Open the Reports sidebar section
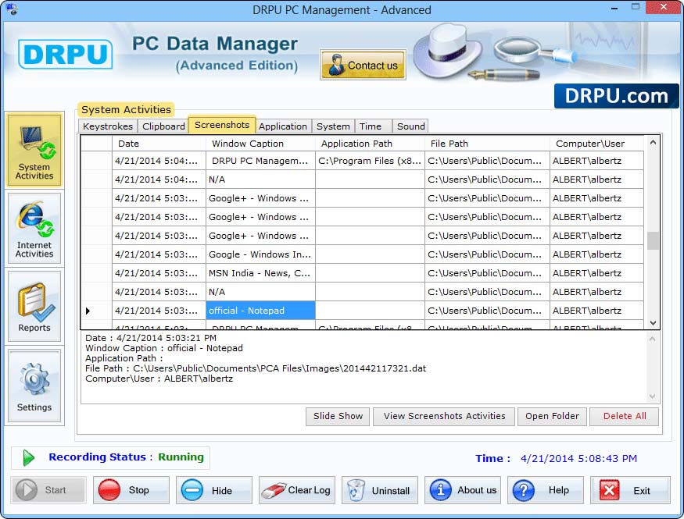684x519 pixels. point(34,307)
